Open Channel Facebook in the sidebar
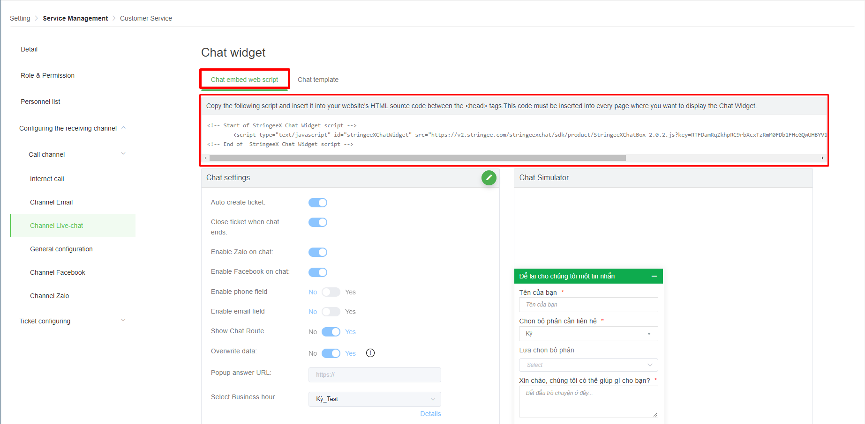The height and width of the screenshot is (424, 865). (x=58, y=272)
